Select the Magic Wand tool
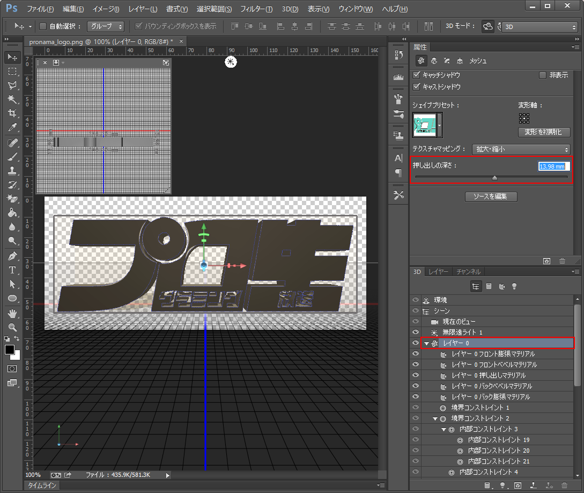 click(x=12, y=99)
